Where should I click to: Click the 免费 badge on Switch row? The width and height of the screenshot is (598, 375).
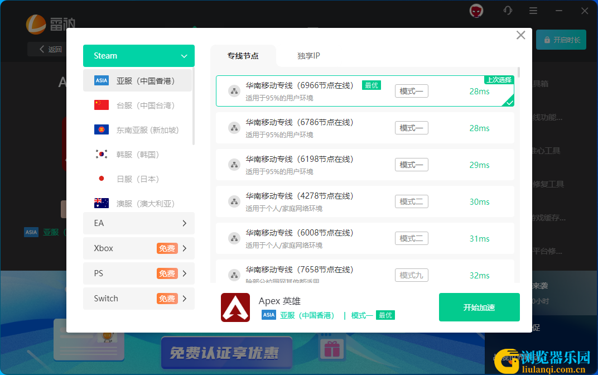[167, 299]
